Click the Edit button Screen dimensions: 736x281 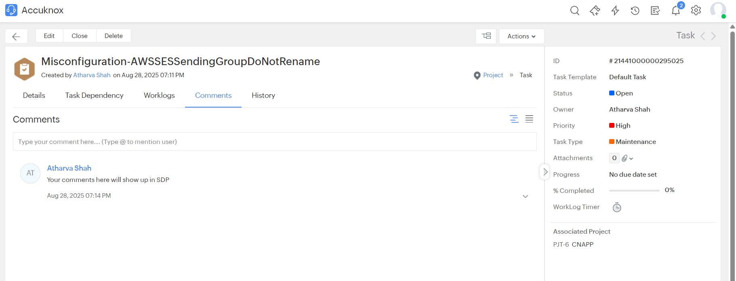coord(49,36)
